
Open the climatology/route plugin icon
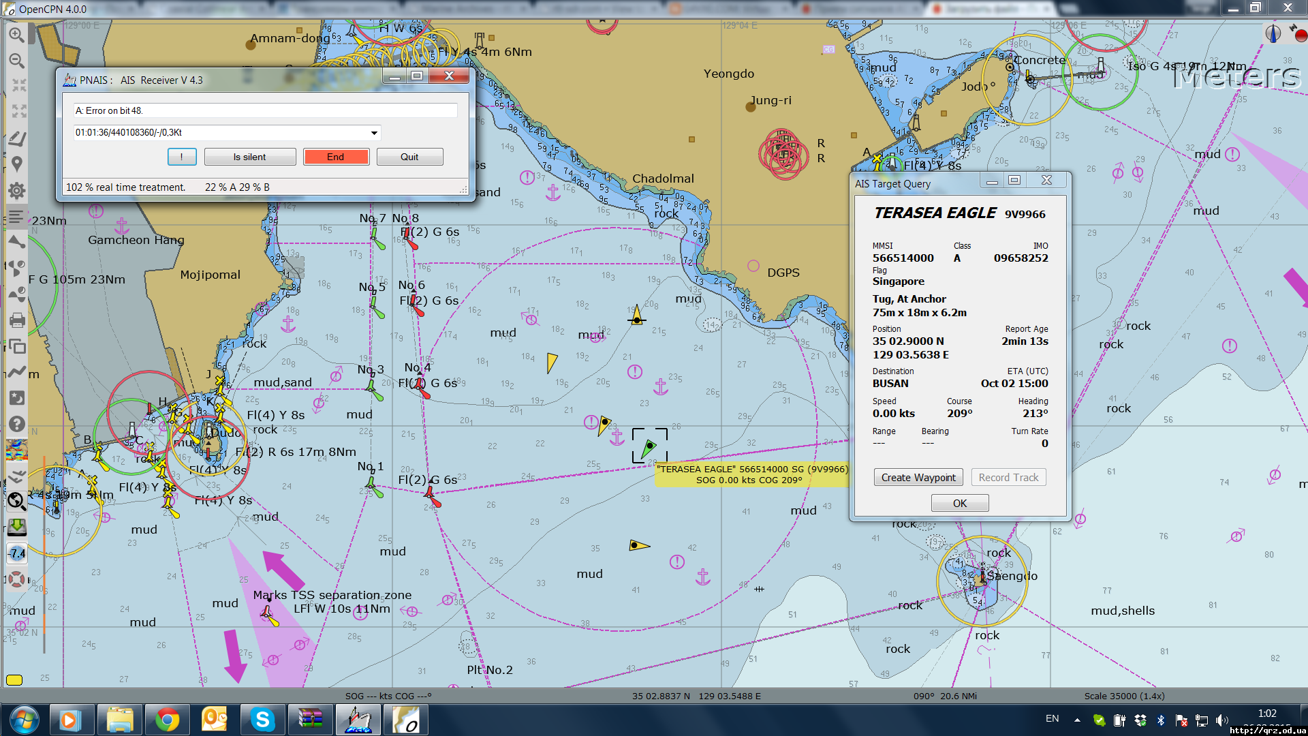coord(16,476)
